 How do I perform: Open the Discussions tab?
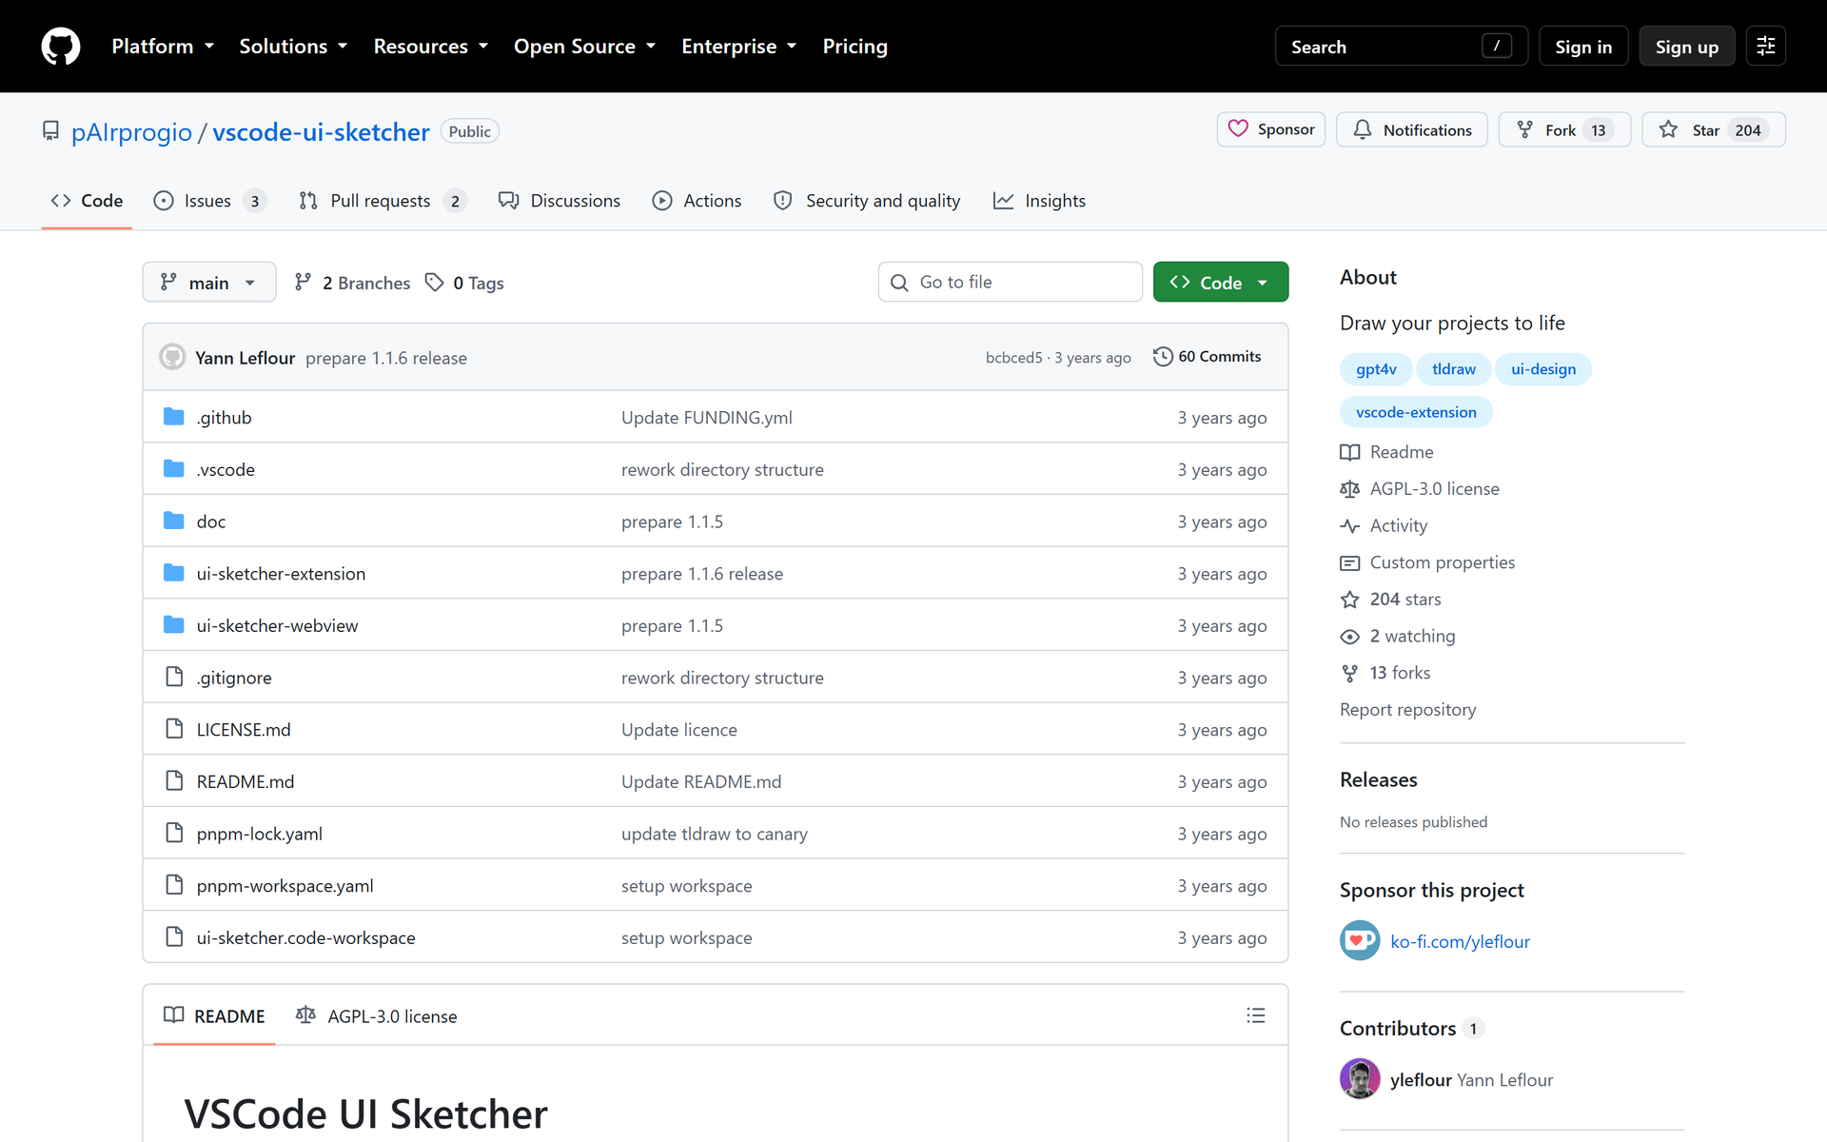coord(560,201)
